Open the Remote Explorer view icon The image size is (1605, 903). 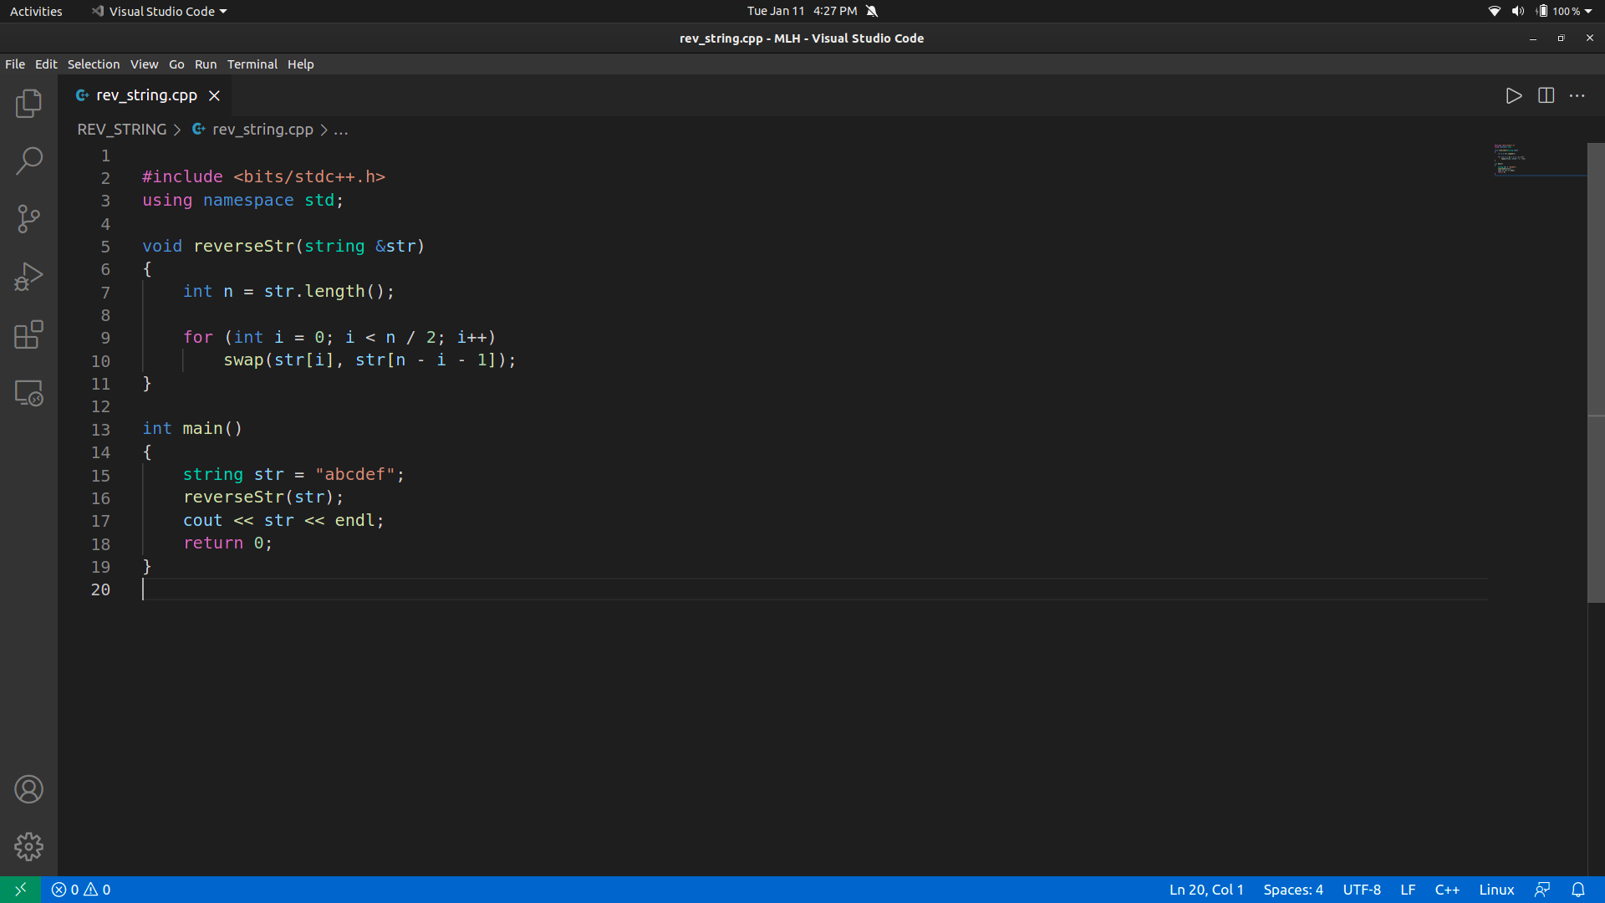tap(28, 393)
